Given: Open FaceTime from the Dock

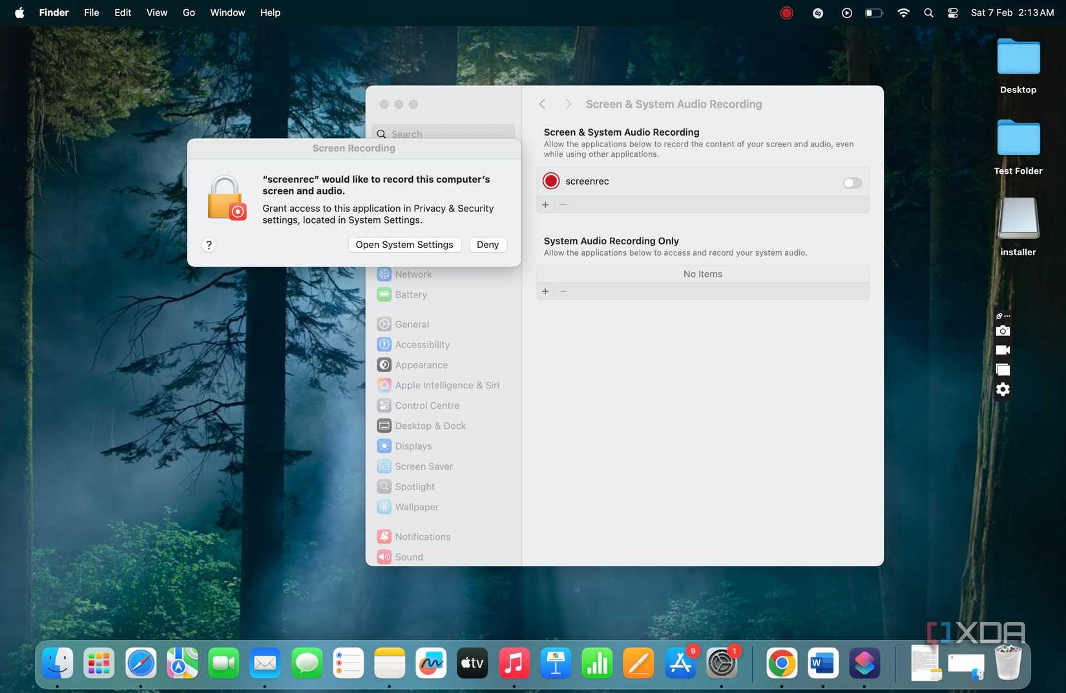Looking at the screenshot, I should tap(224, 663).
